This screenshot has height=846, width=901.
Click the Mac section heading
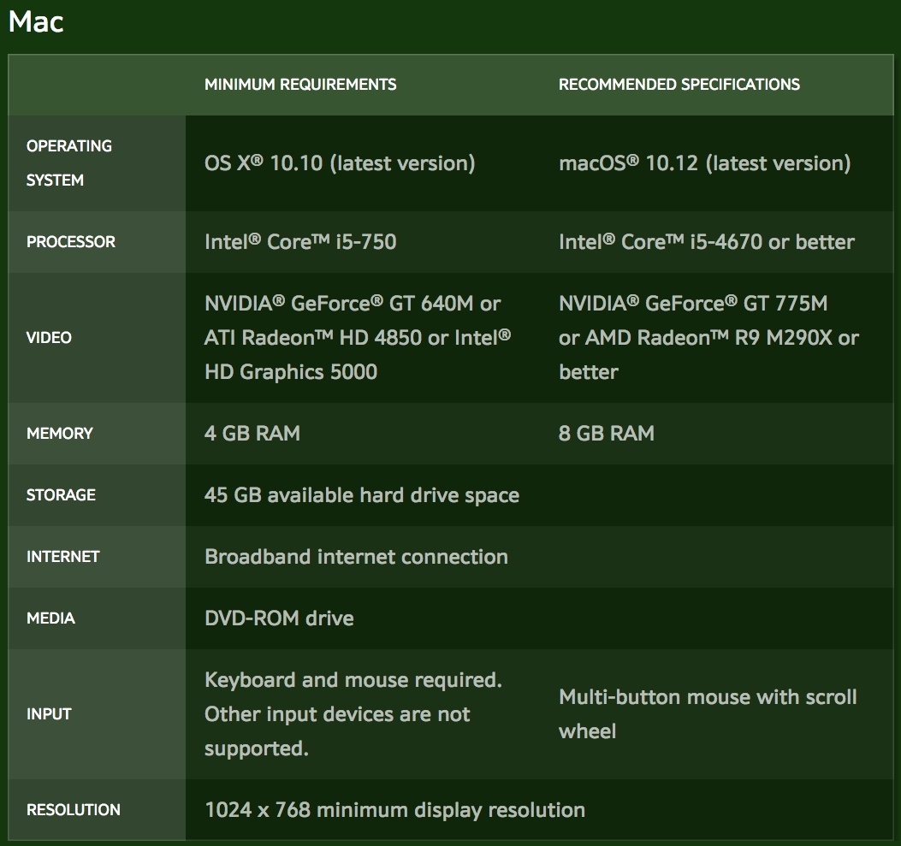pos(36,21)
